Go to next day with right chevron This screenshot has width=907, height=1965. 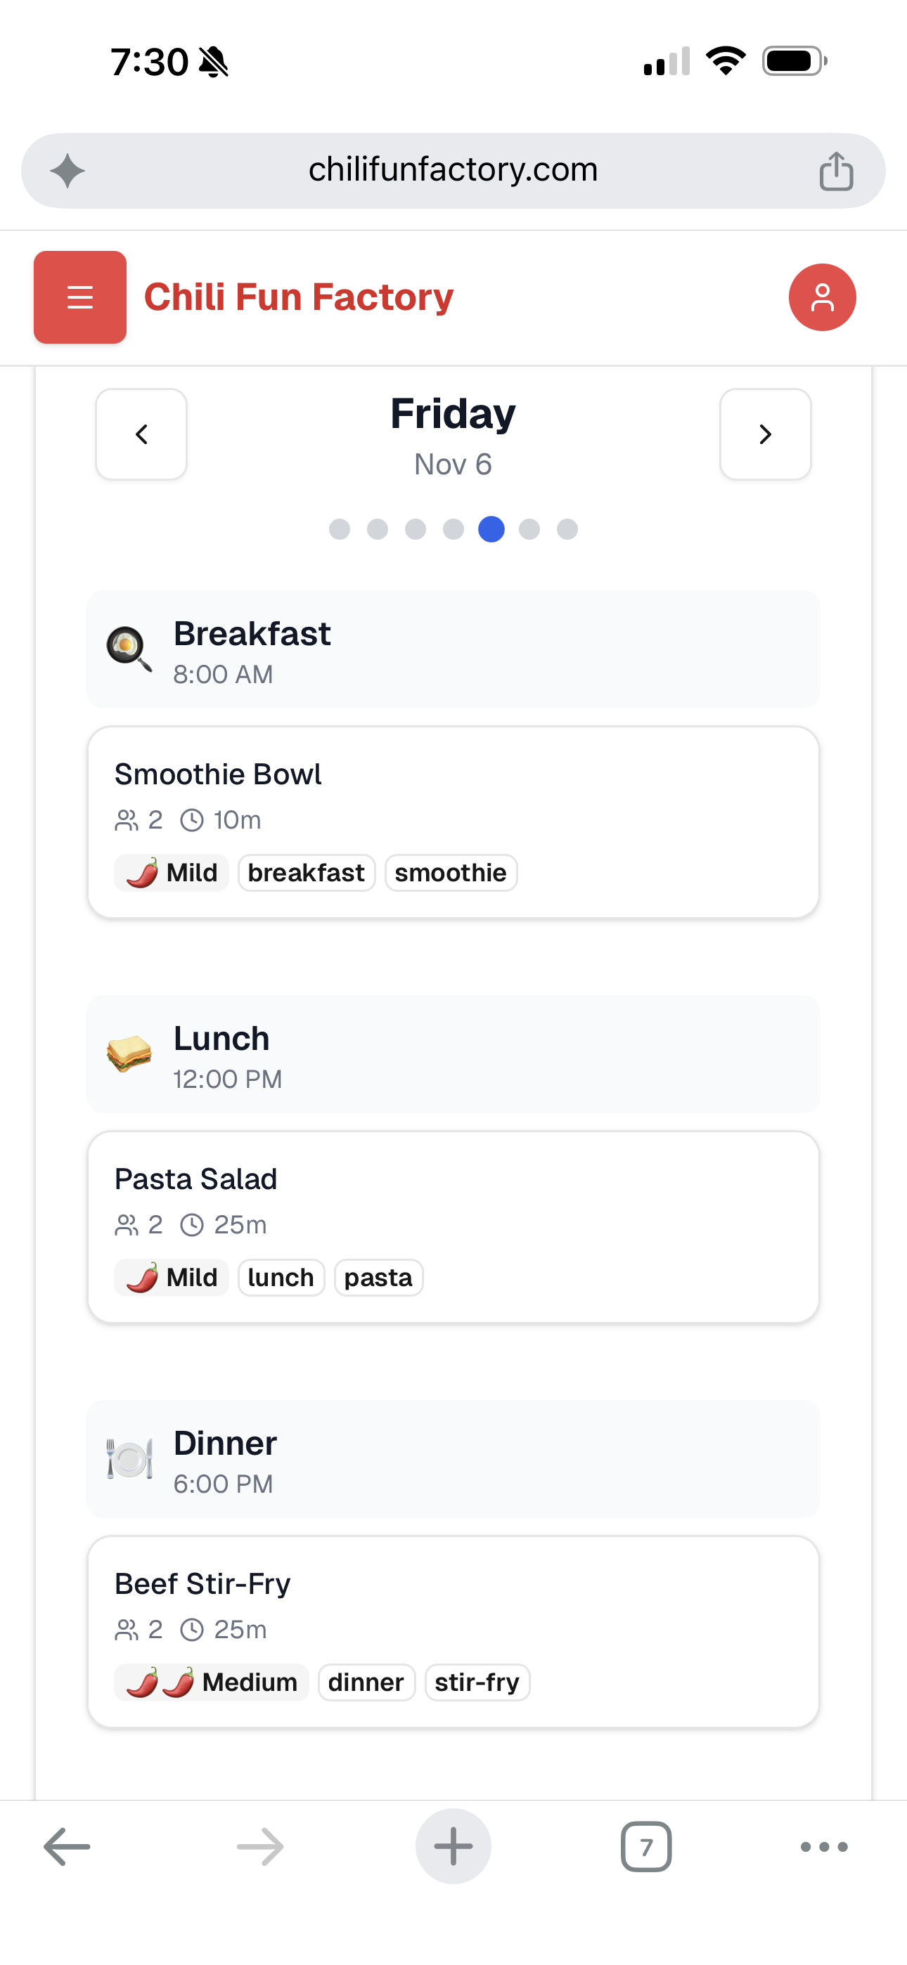(765, 434)
